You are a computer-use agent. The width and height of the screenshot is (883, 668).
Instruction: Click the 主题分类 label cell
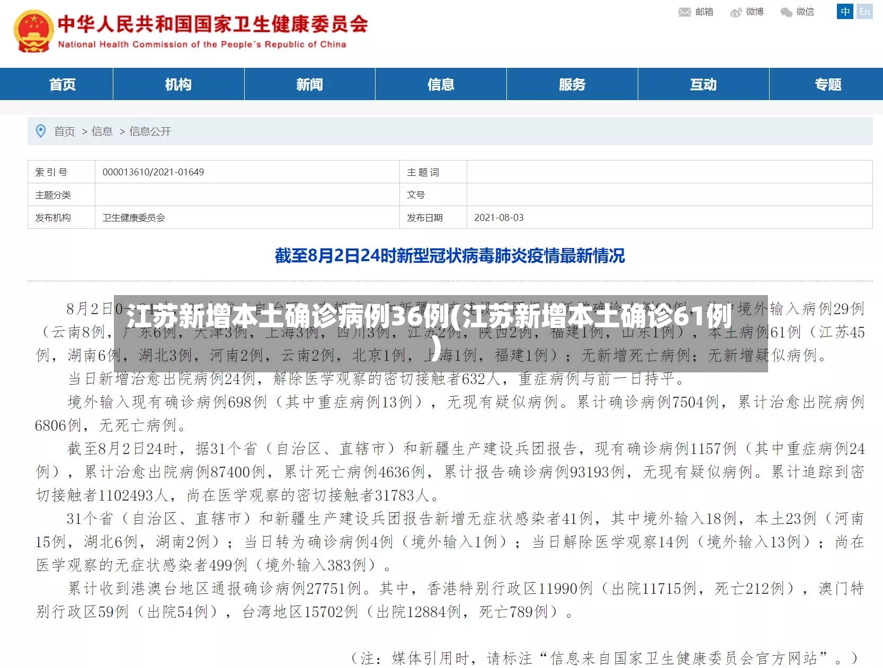[x=61, y=195]
